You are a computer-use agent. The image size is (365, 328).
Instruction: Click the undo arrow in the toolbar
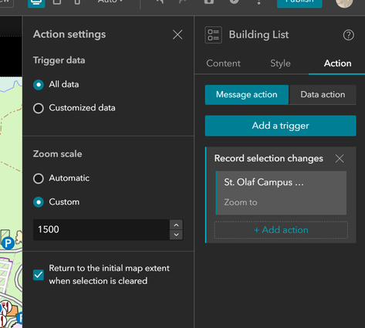pyautogui.click(x=160, y=2)
